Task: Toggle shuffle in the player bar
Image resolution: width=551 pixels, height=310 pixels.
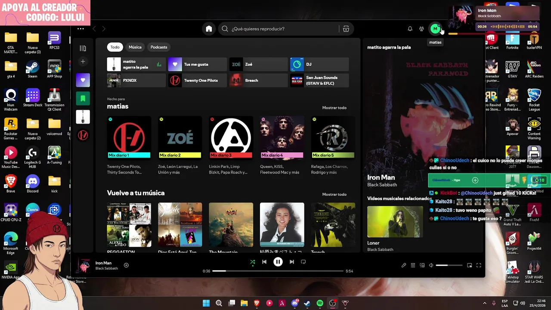Action: 253,262
